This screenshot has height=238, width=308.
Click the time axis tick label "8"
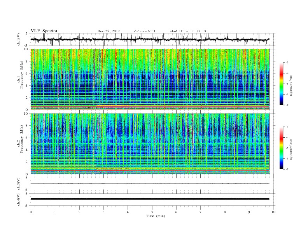pos(225,212)
